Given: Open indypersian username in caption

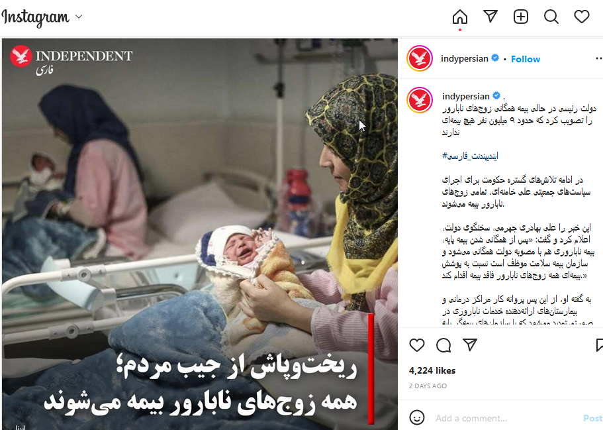Looking at the screenshot, I should pos(466,96).
